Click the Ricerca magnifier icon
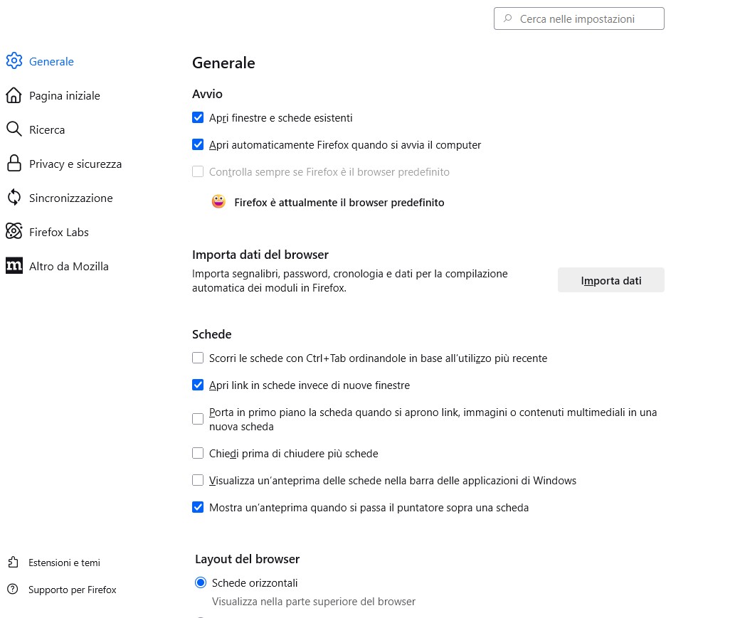Viewport: 735px width, 618px height. 14,129
